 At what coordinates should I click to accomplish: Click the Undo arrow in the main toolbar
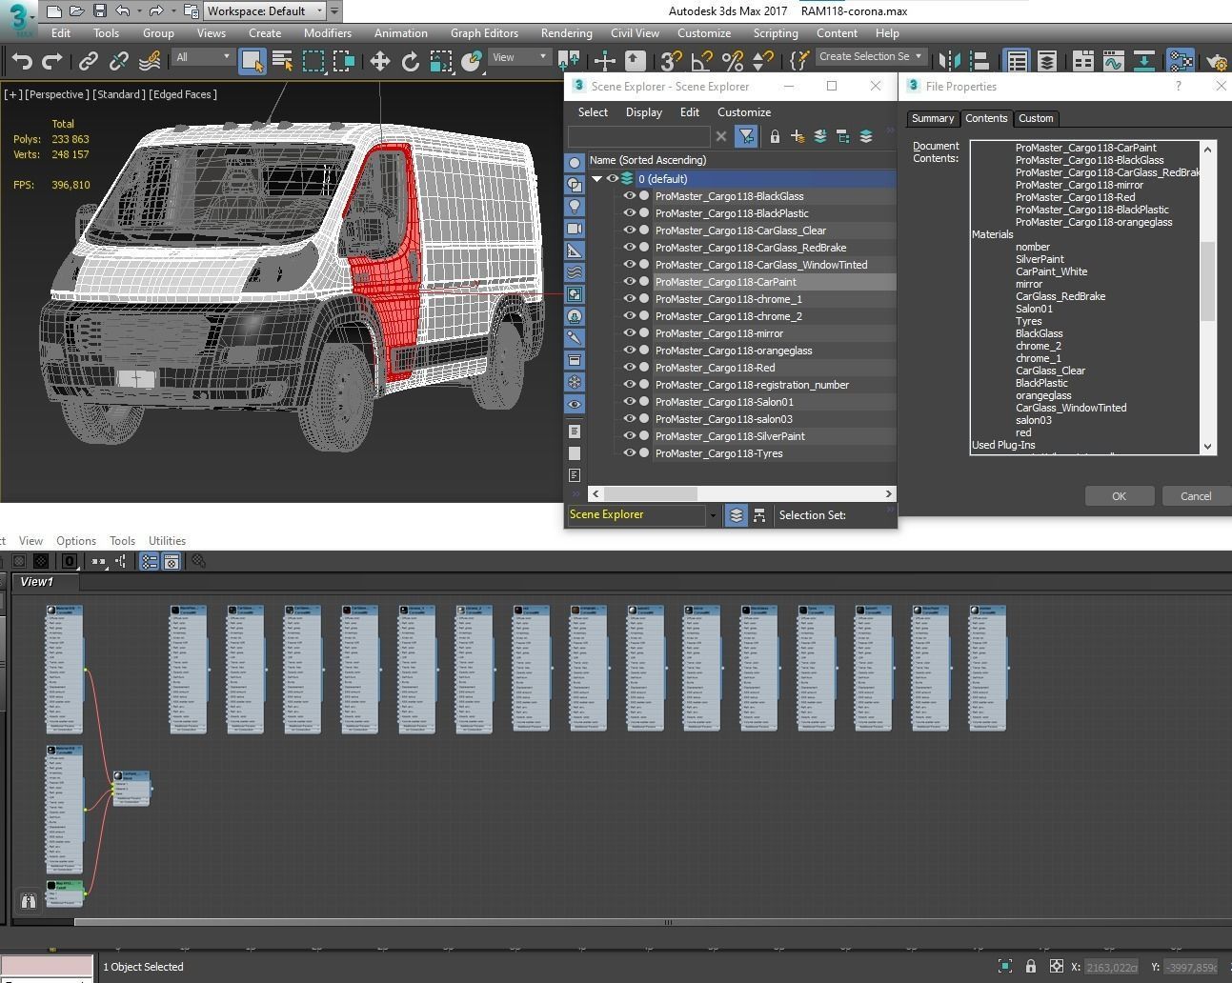pyautogui.click(x=22, y=61)
